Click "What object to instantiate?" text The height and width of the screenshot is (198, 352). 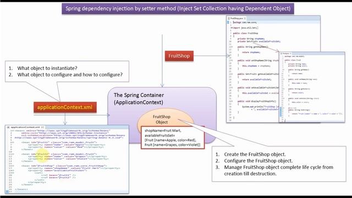47,68
